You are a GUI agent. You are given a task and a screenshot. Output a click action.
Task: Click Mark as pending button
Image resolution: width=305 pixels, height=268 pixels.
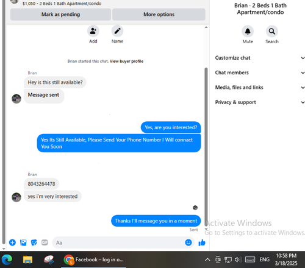click(x=60, y=15)
